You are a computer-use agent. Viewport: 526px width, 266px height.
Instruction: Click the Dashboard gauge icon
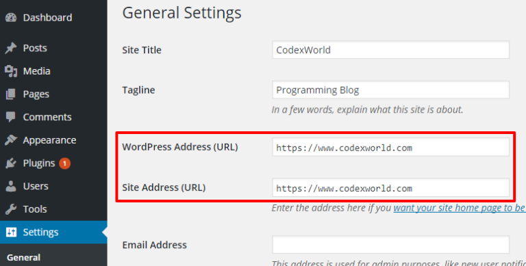pyautogui.click(x=11, y=17)
